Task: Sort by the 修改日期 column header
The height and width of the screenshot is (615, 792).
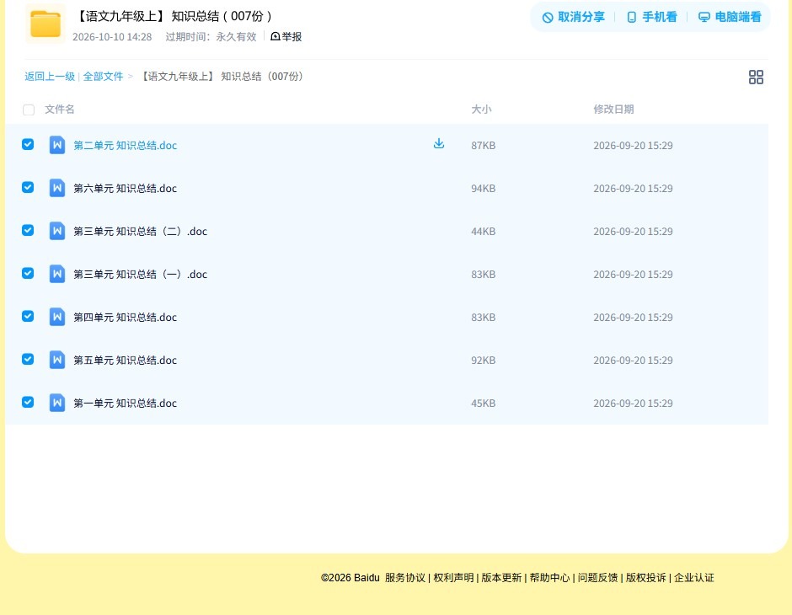Action: click(613, 109)
